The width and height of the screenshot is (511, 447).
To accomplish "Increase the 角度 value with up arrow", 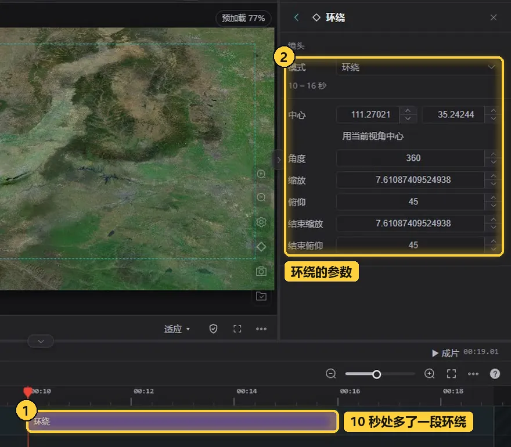I will coord(493,154).
